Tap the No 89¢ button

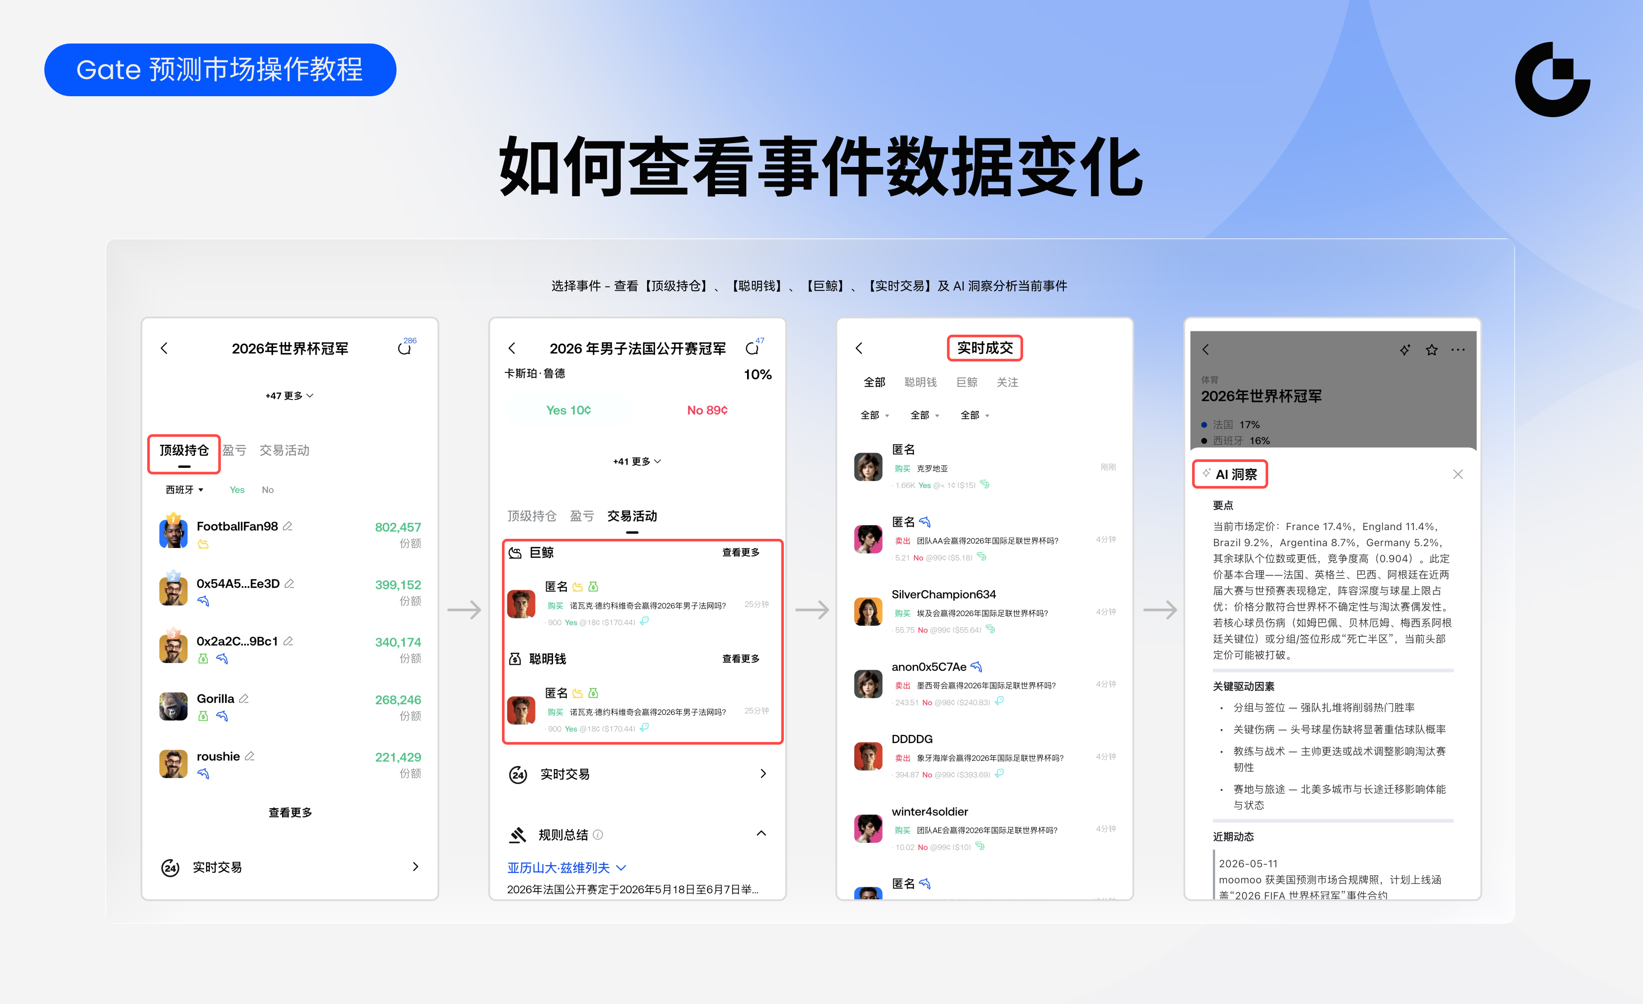click(707, 410)
